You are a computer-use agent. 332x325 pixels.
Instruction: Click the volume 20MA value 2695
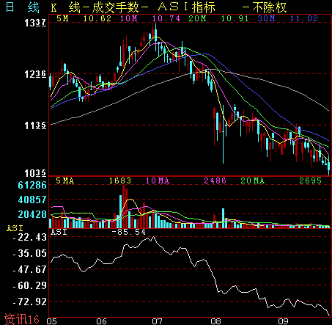pos(311,180)
